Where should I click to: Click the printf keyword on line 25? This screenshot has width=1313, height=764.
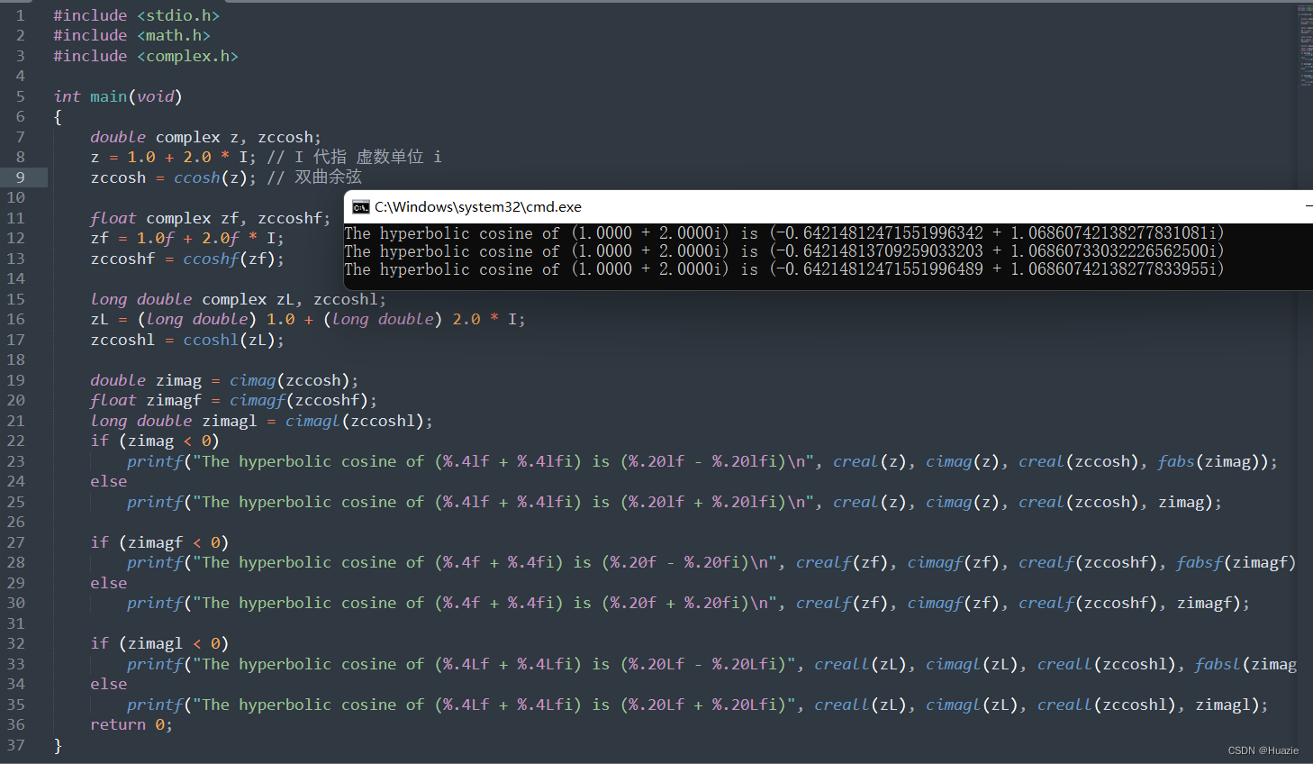(155, 502)
